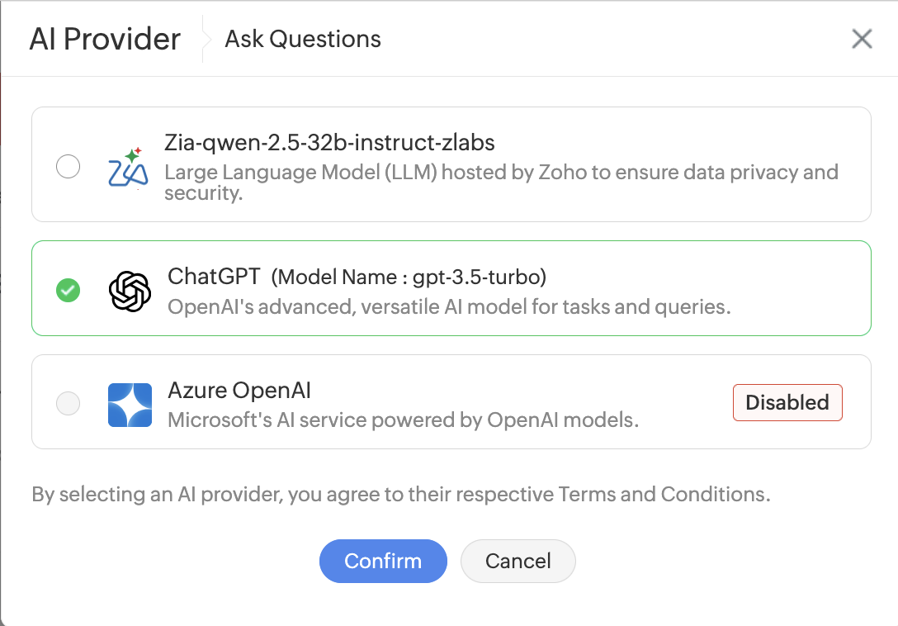Click the Disabled badge on Azure OpenAI
The image size is (898, 626).
tap(787, 402)
